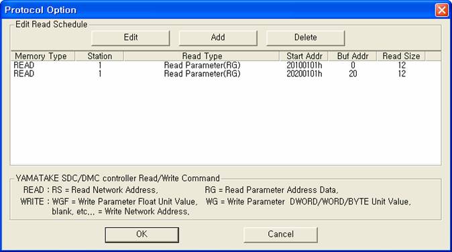452x252 pixels.
Task: Add a new read schedule entry
Action: tap(218, 38)
